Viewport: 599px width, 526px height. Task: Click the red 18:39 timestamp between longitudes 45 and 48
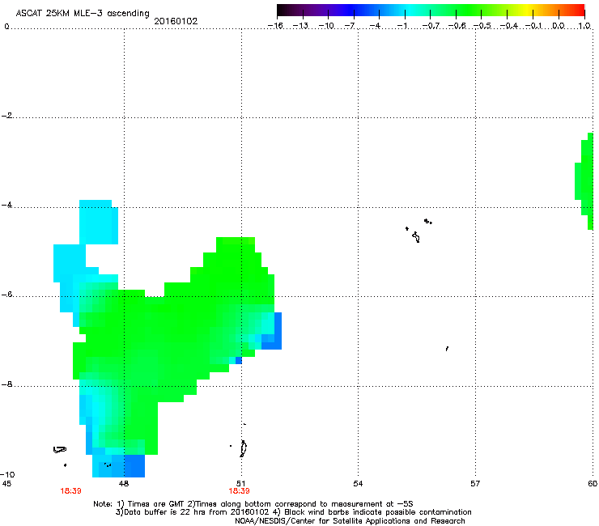[x=70, y=491]
